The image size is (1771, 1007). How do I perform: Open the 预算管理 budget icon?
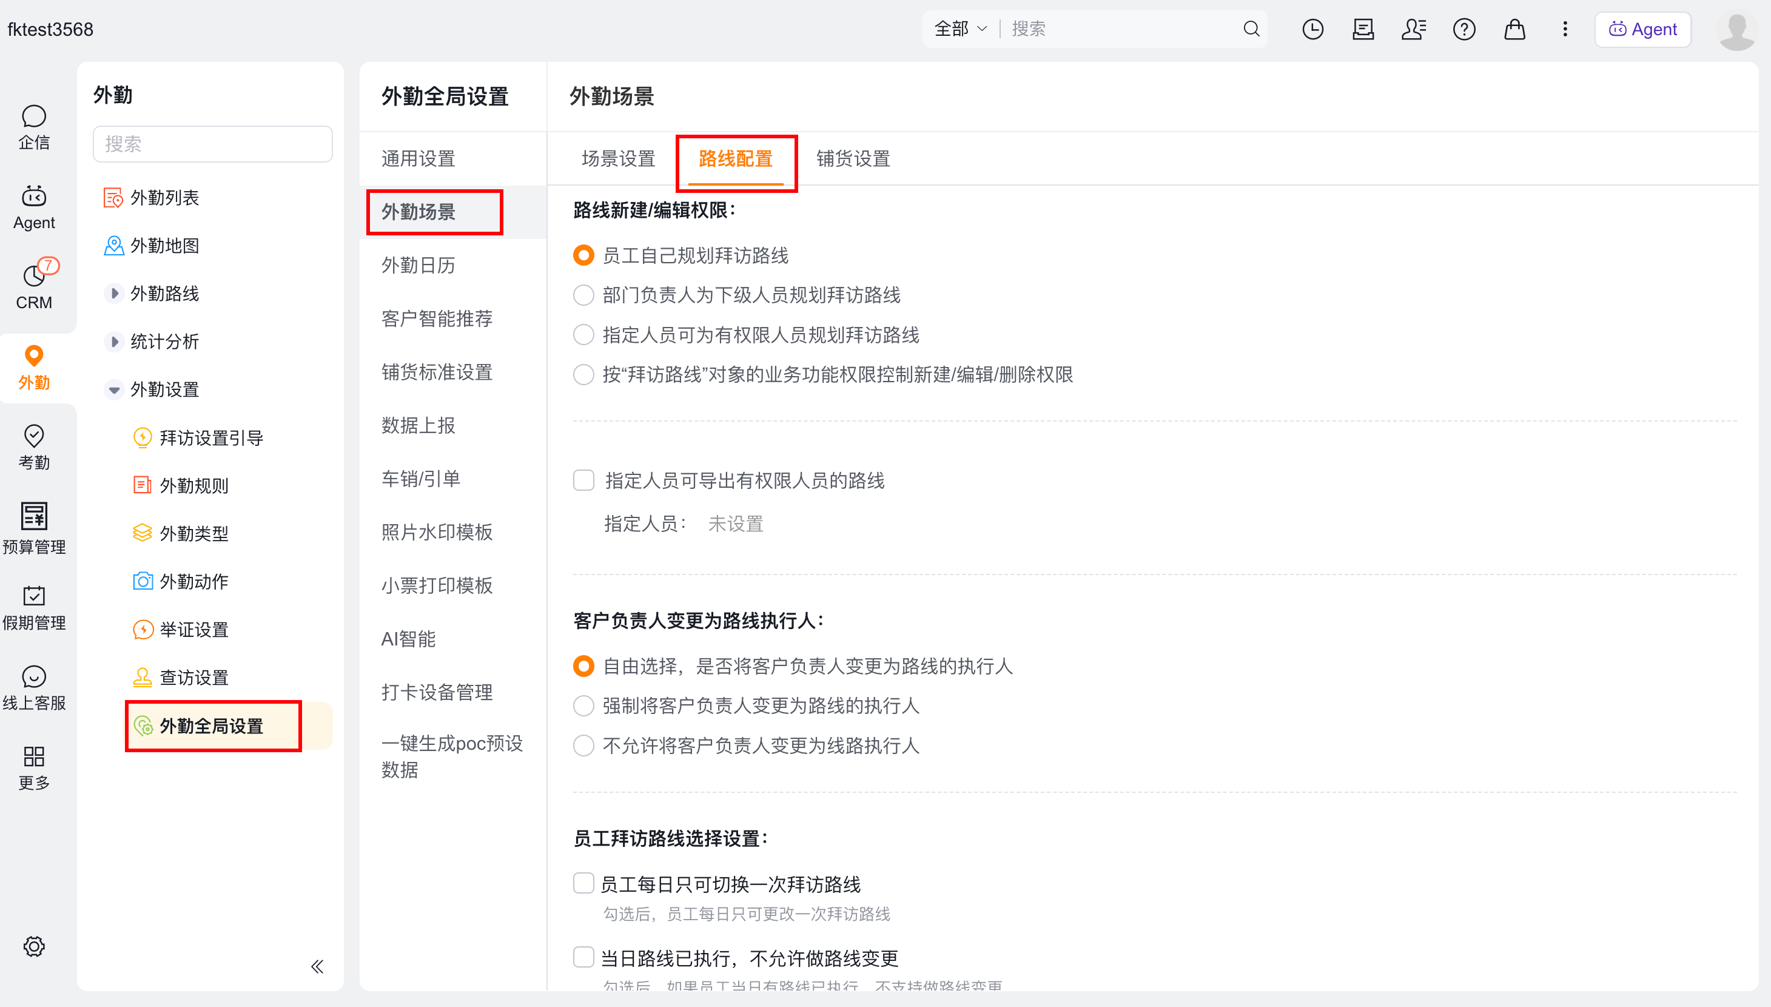click(34, 528)
